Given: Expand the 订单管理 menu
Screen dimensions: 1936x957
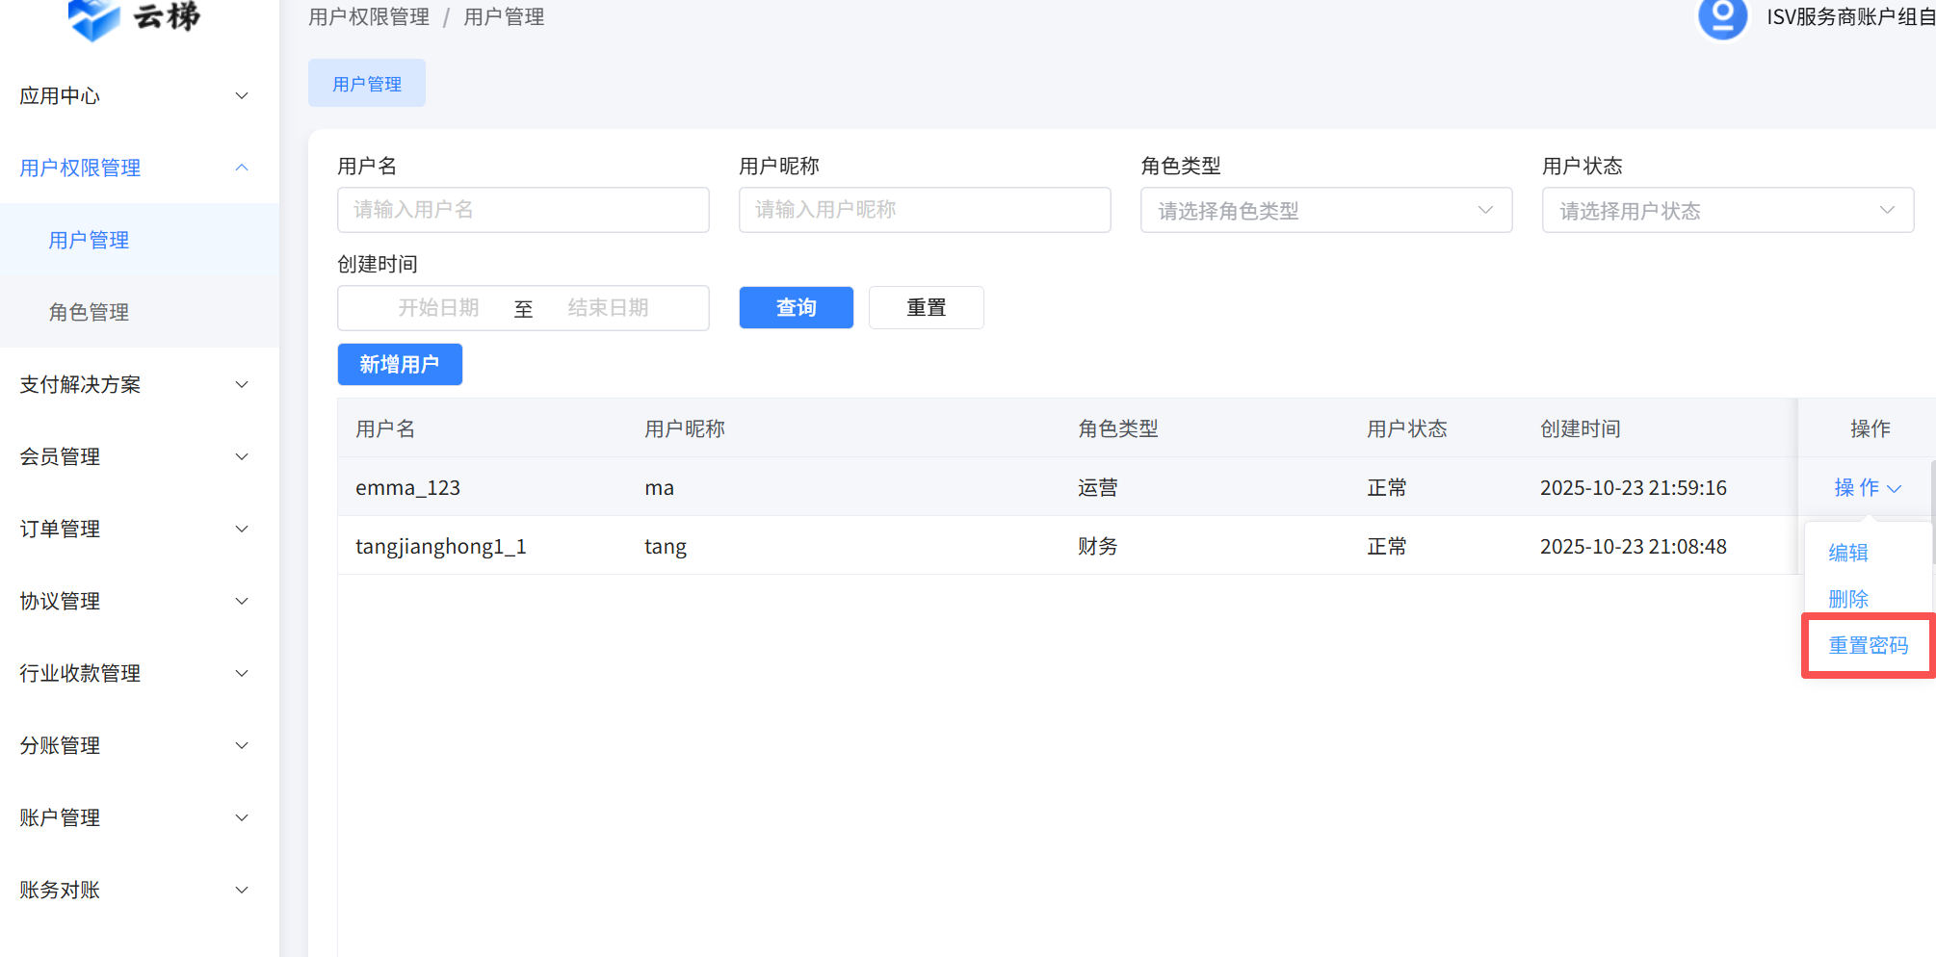Looking at the screenshot, I should [x=134, y=530].
